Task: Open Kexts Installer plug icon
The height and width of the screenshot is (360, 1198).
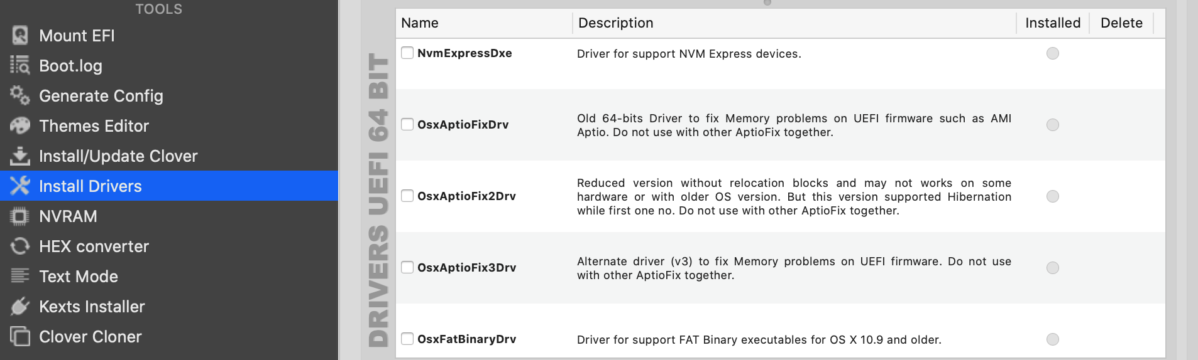Action: tap(20, 307)
